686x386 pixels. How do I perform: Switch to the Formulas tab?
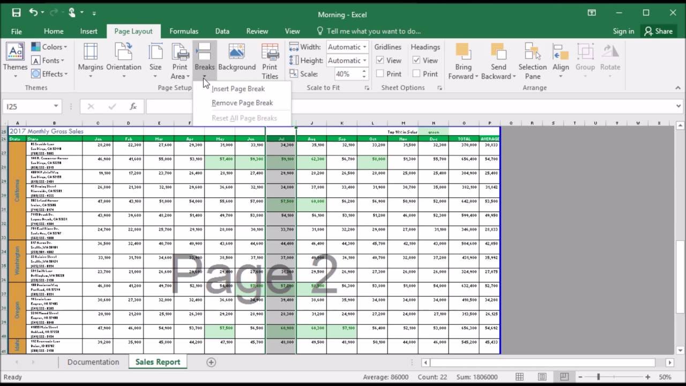(184, 31)
